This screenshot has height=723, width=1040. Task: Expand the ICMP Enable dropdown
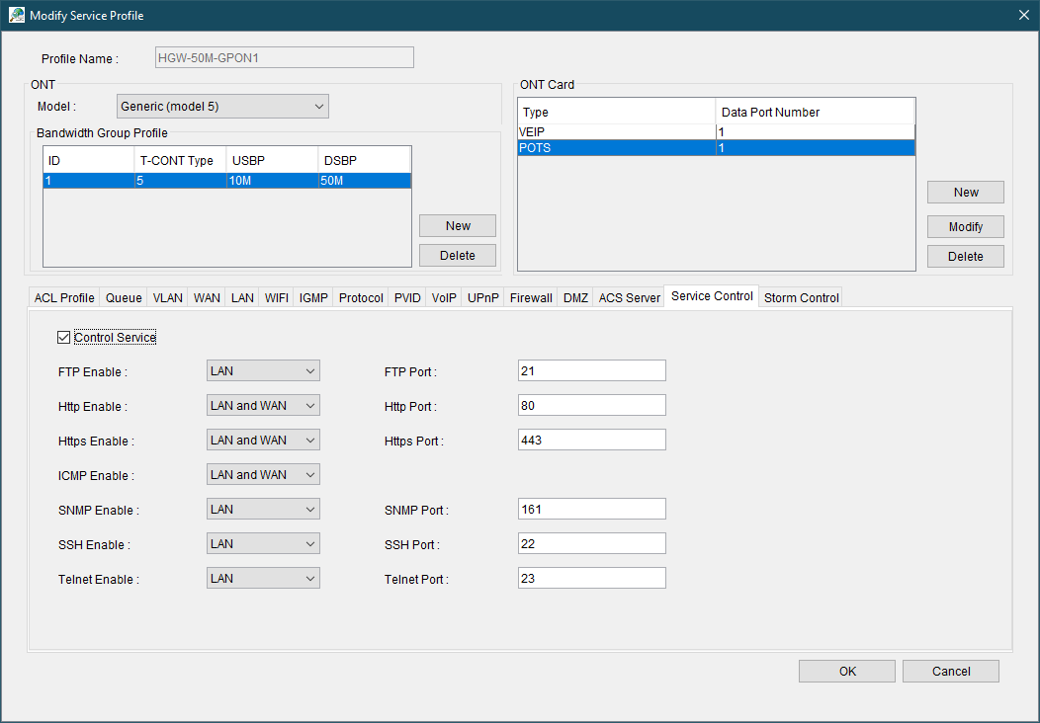tap(263, 475)
